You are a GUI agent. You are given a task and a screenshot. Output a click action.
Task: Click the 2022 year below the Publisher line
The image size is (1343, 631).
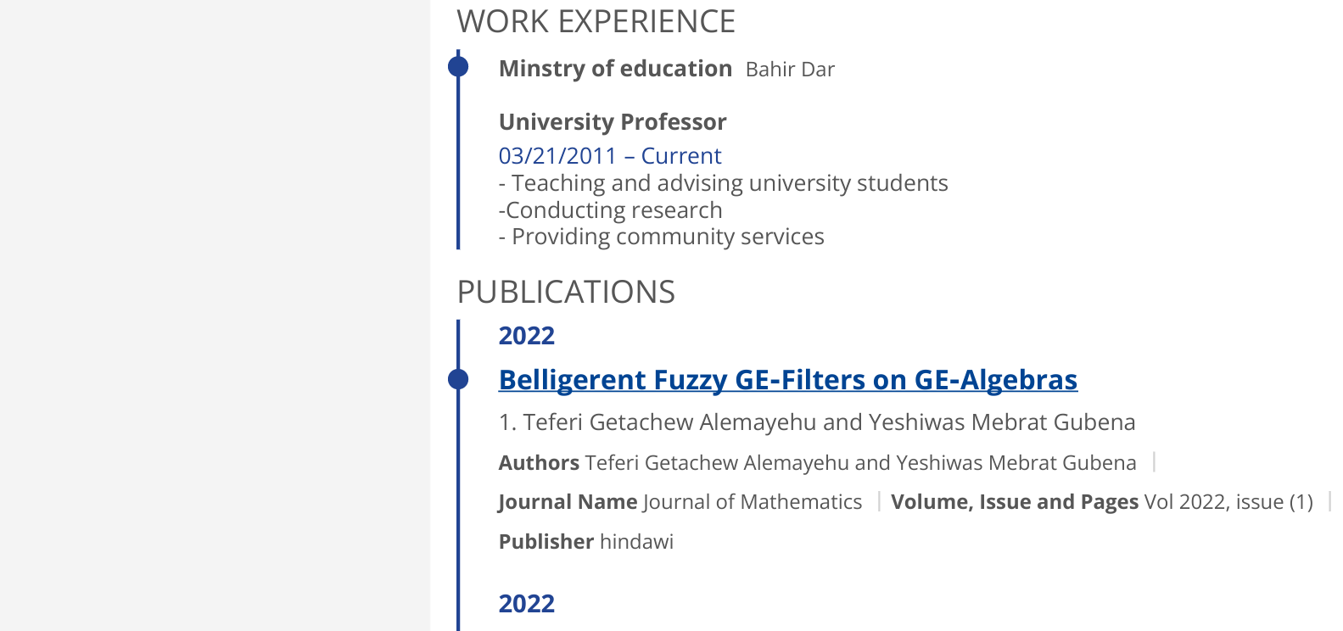click(526, 604)
